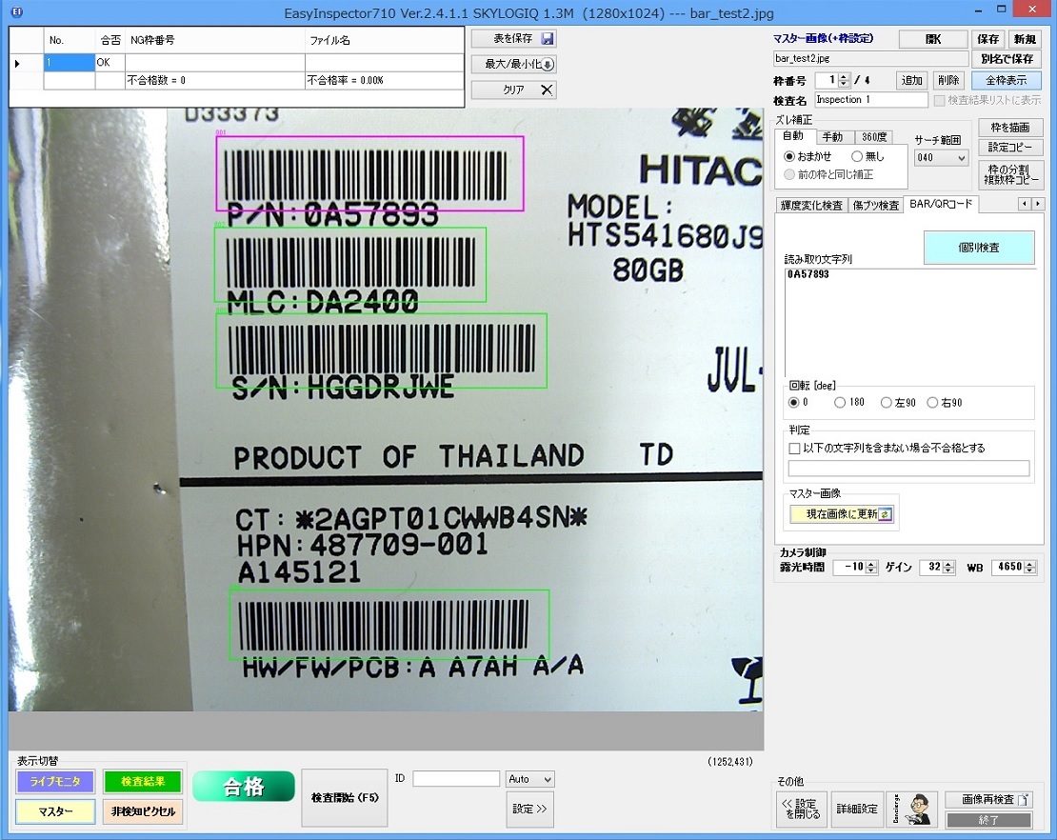1057x840 pixels.
Task: Switch display to 検査結果
Action: (x=143, y=782)
